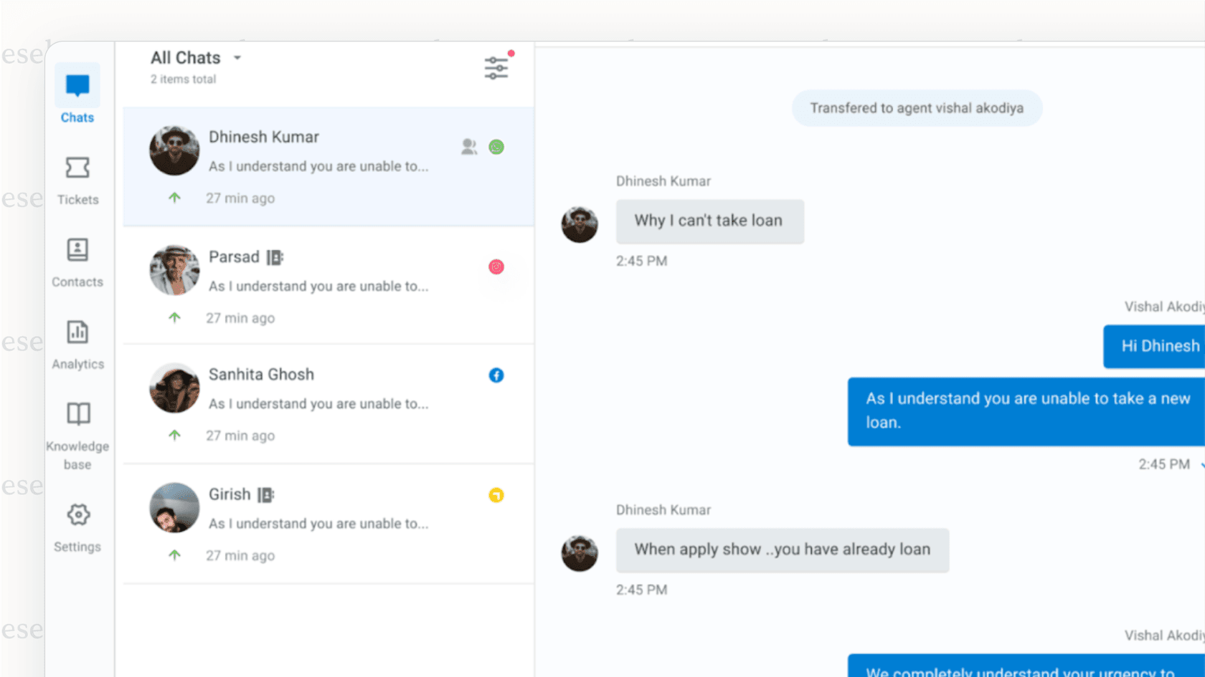This screenshot has height=677, width=1205.
Task: Click the business badge next to Parsad's name
Action: tap(276, 256)
